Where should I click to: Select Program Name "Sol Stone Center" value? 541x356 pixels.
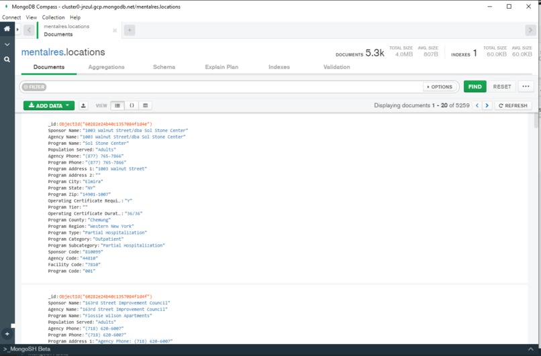tap(105, 143)
